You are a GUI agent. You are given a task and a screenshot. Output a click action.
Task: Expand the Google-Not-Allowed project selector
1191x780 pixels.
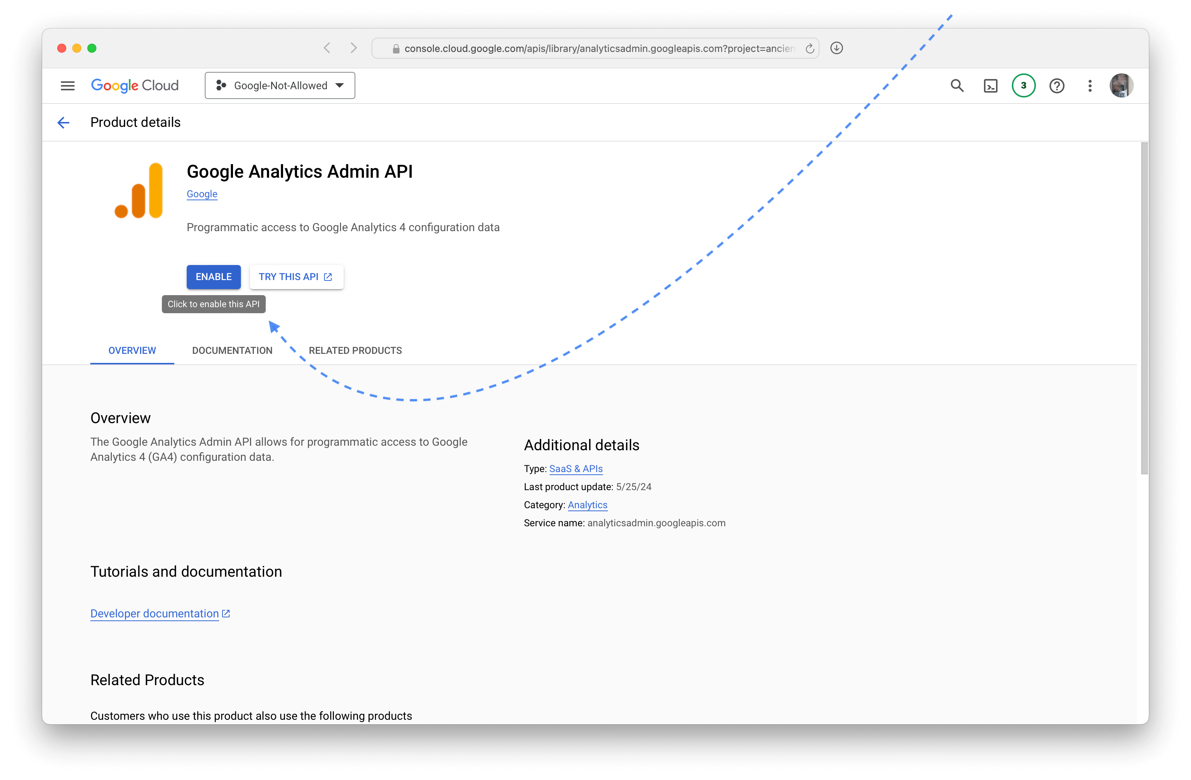pyautogui.click(x=280, y=85)
